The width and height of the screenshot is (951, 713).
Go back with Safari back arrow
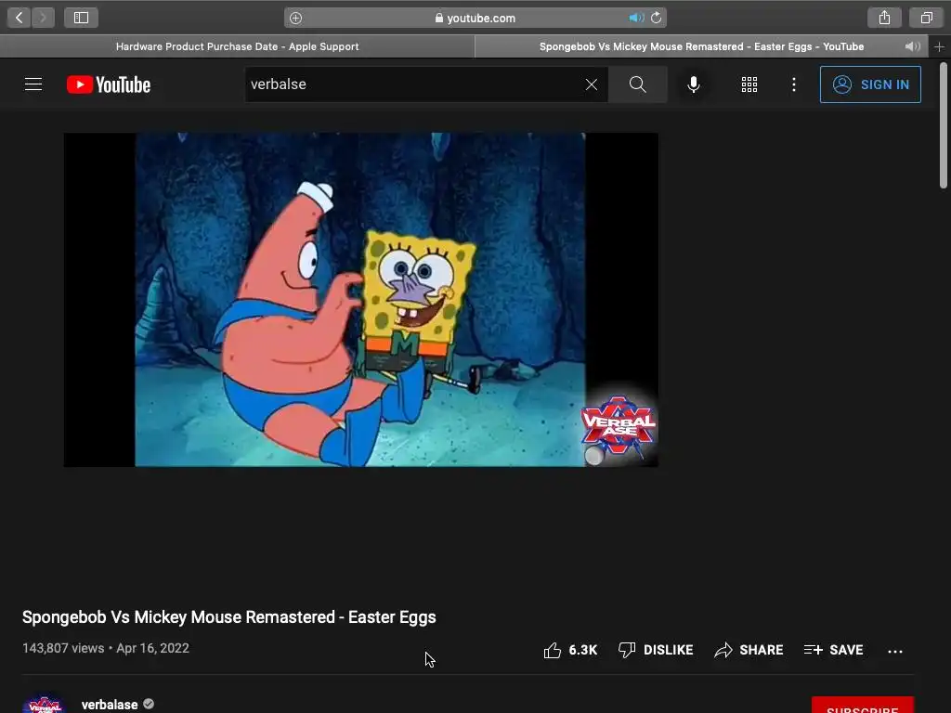pyautogui.click(x=19, y=18)
